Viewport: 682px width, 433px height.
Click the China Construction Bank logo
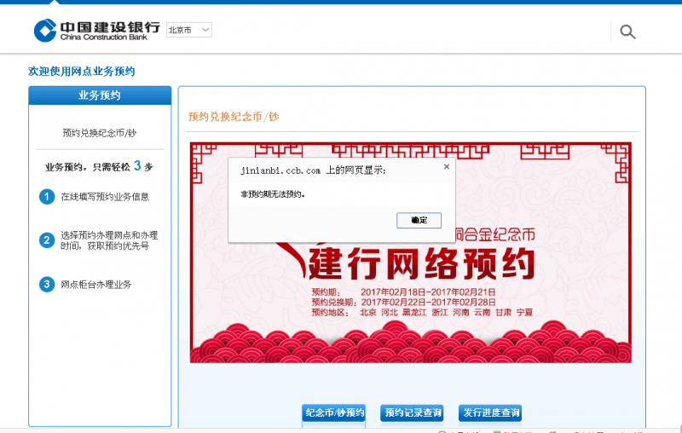tap(96, 31)
